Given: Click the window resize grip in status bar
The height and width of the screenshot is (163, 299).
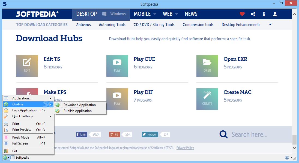Looking at the screenshot, I should (x=295, y=158).
